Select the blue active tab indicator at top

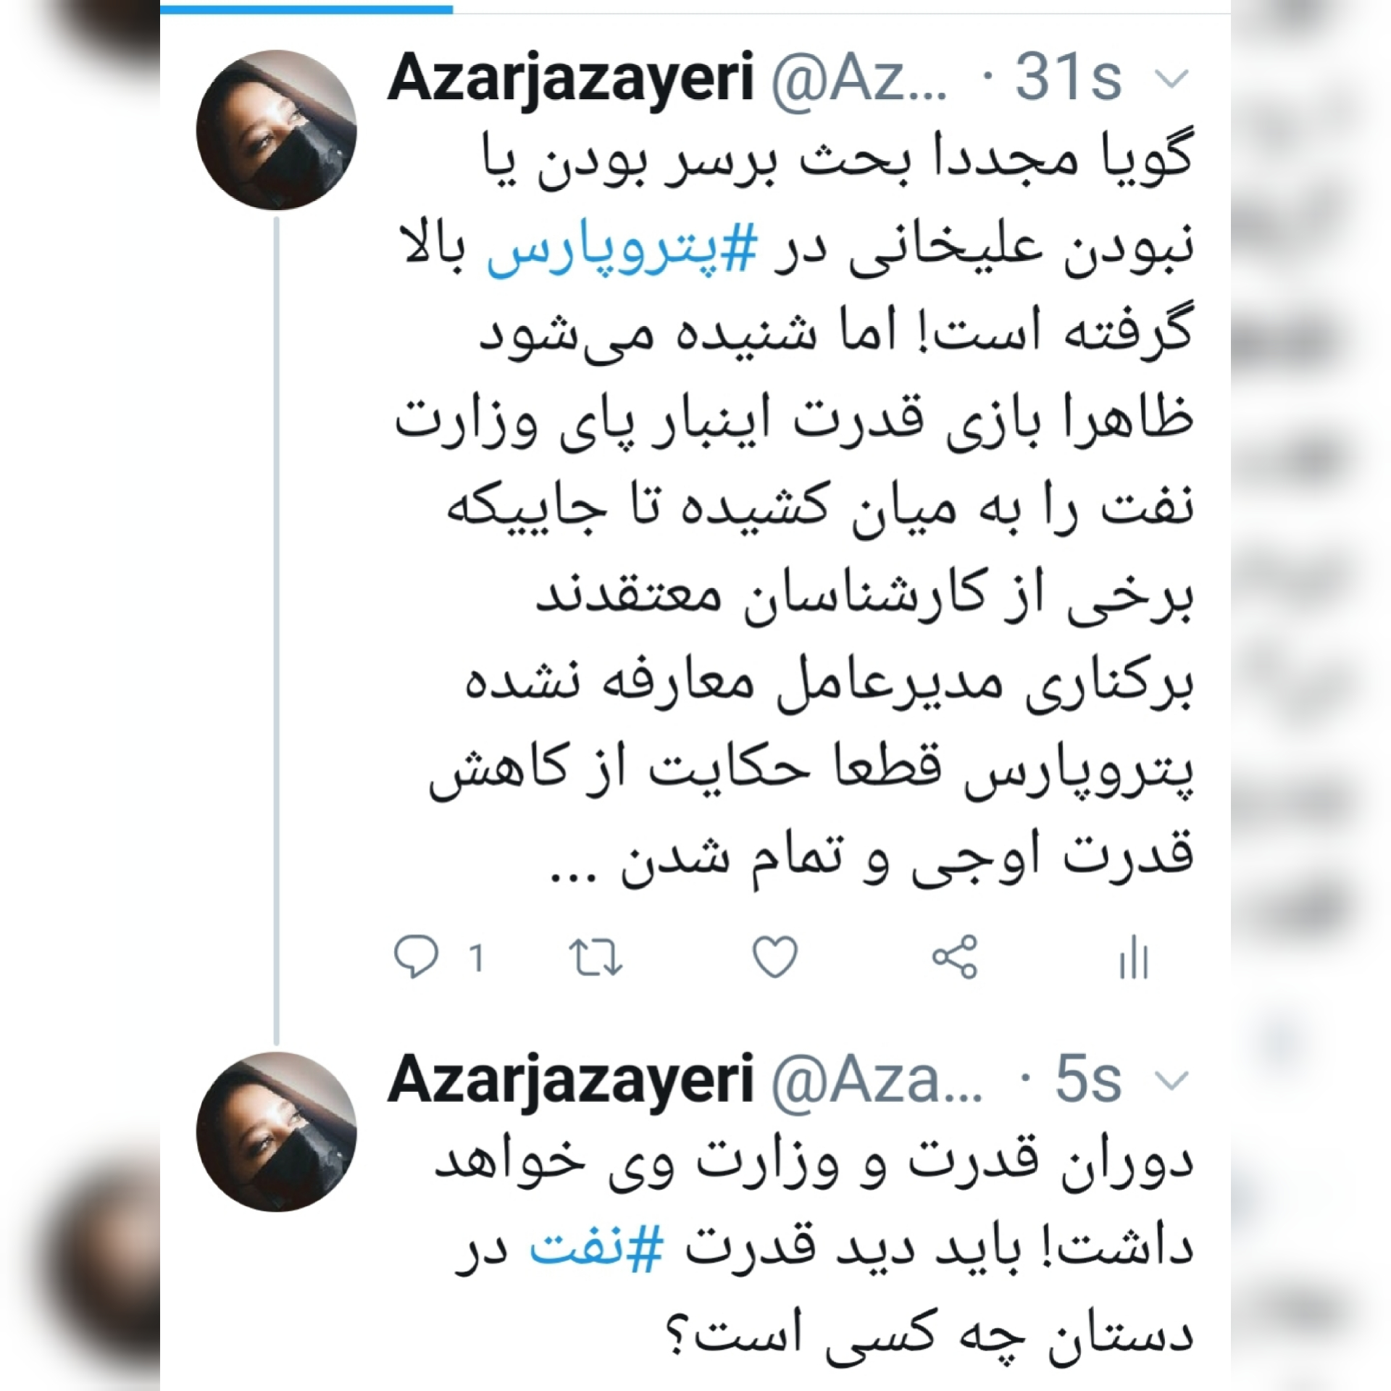point(306,9)
